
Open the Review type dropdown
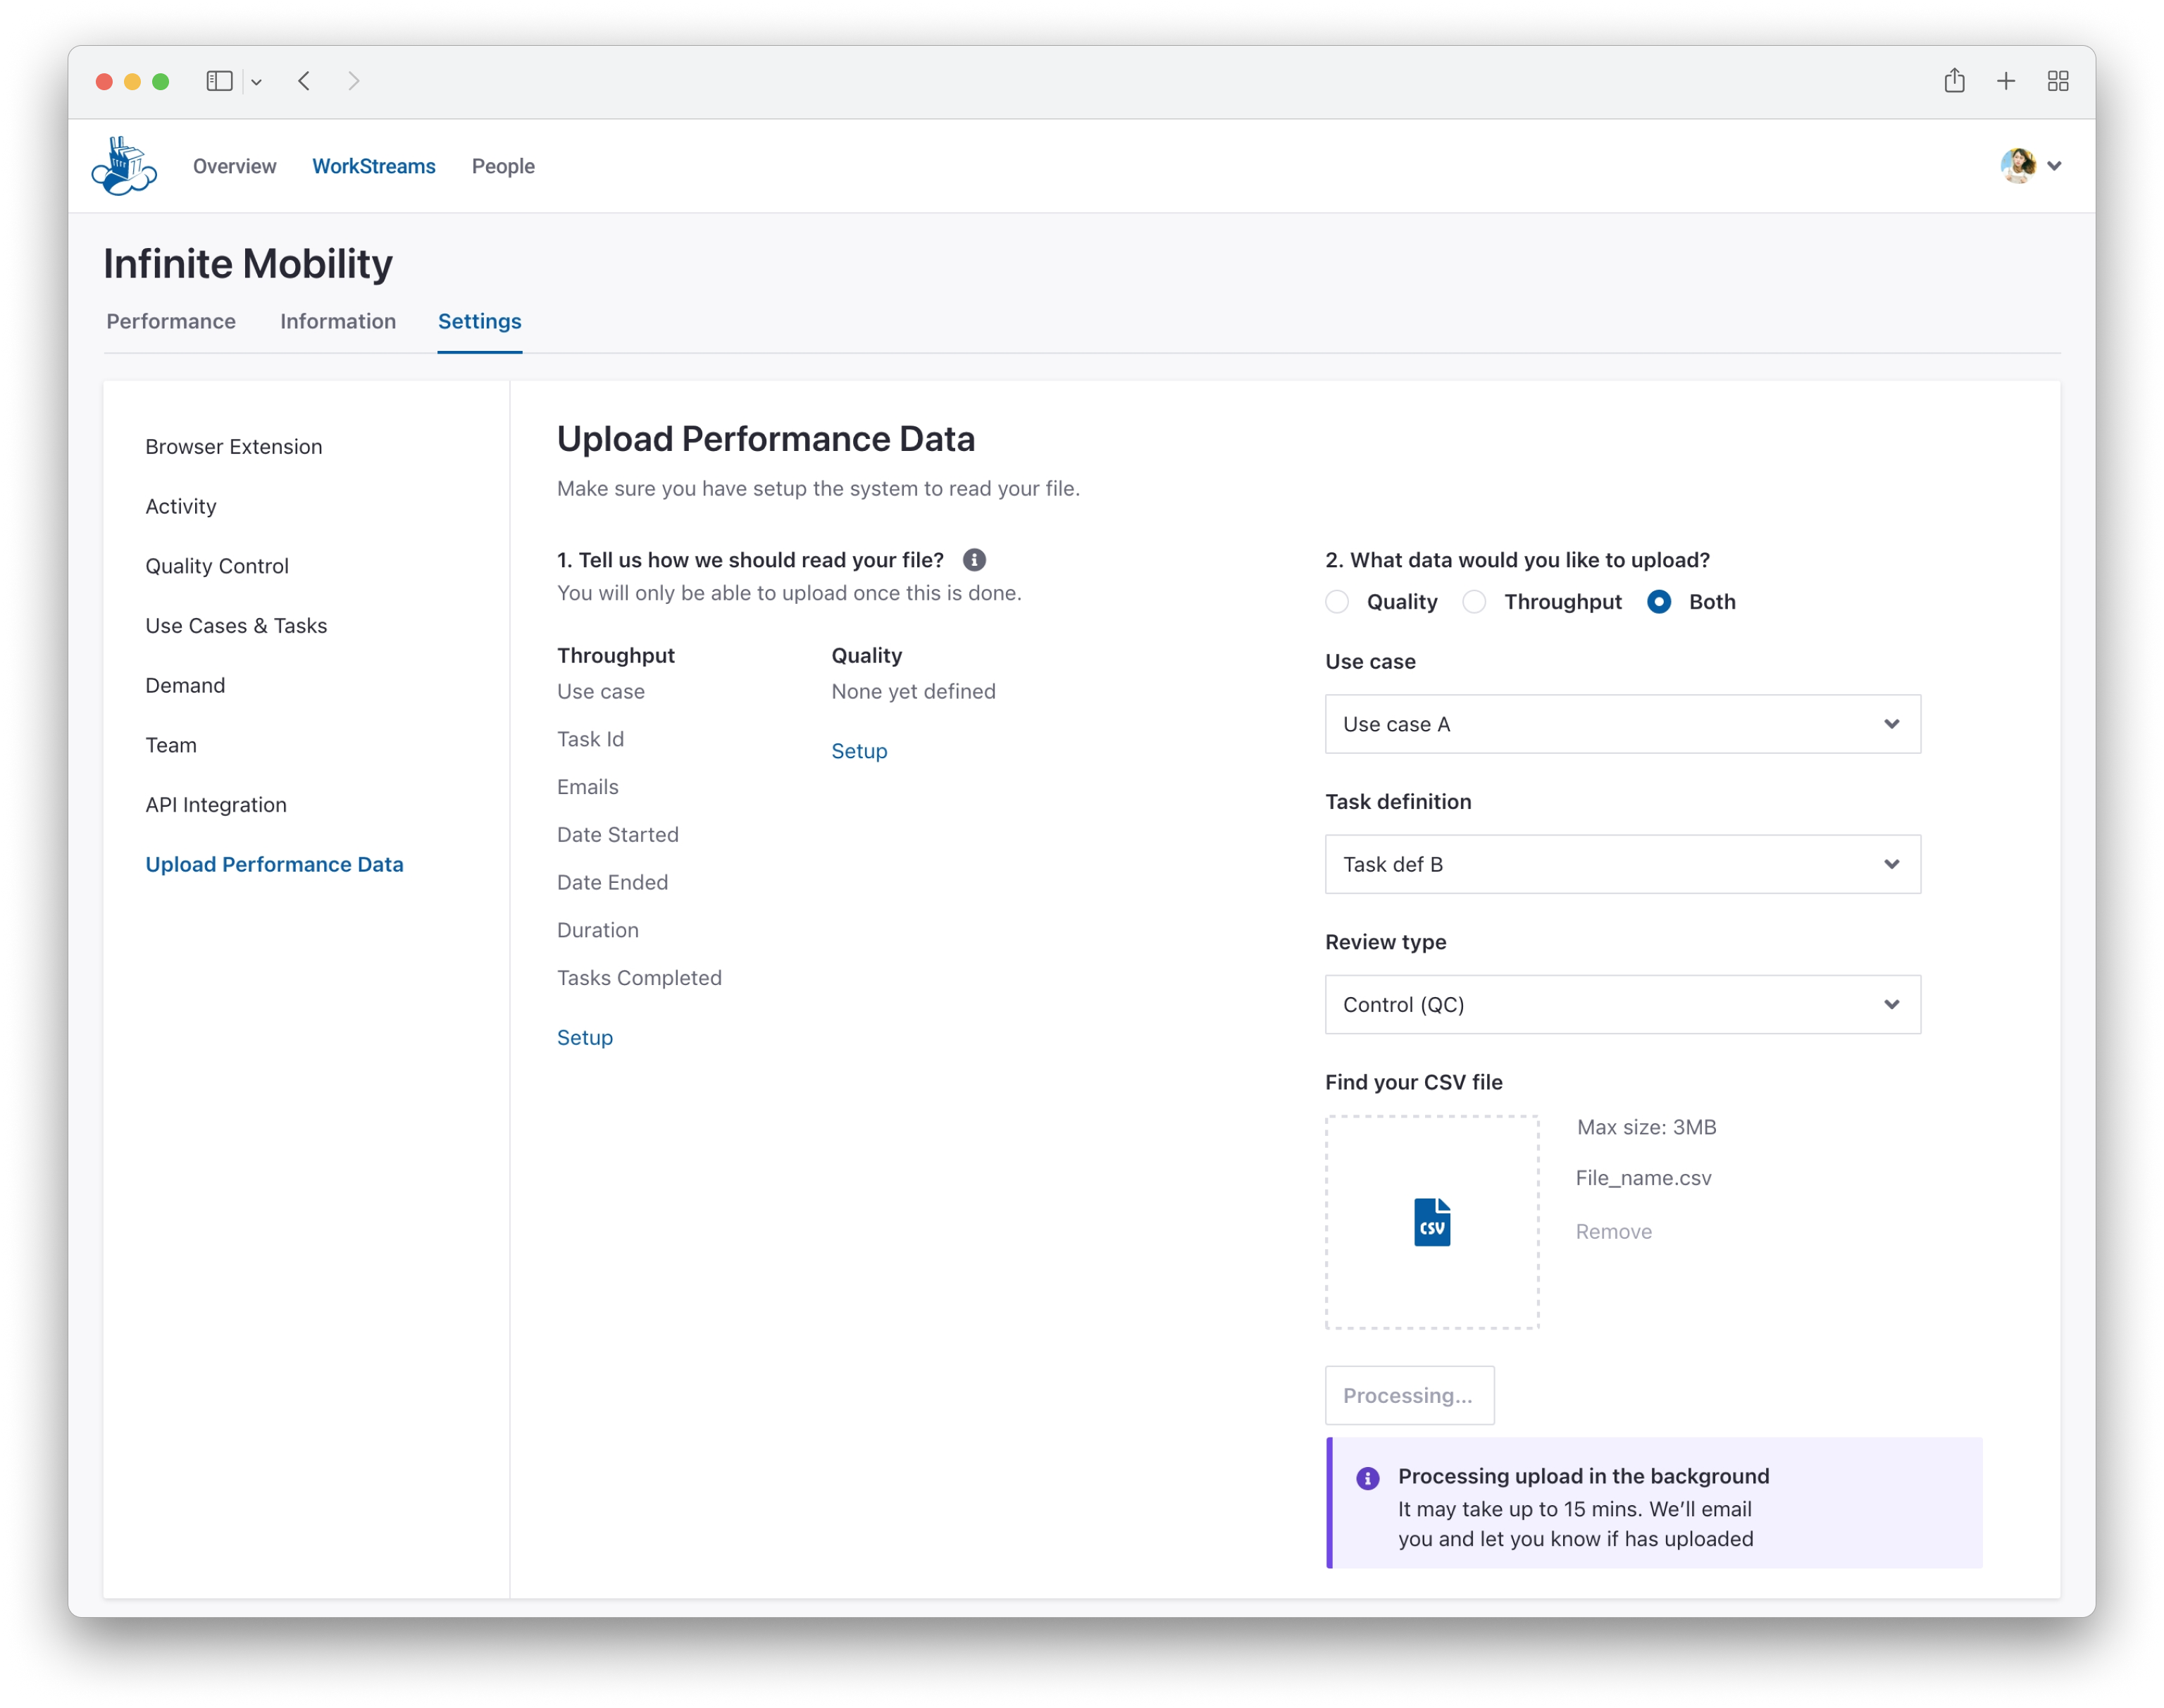click(1622, 1004)
